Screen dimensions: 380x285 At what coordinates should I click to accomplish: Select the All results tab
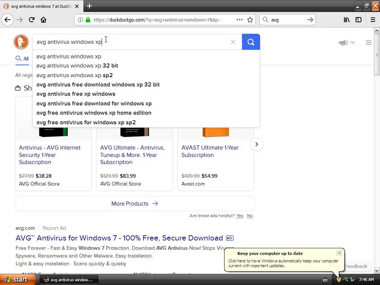coord(22,58)
